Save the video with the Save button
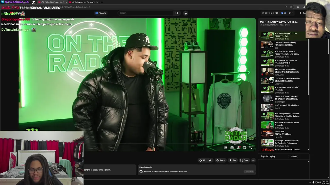 click(244, 160)
